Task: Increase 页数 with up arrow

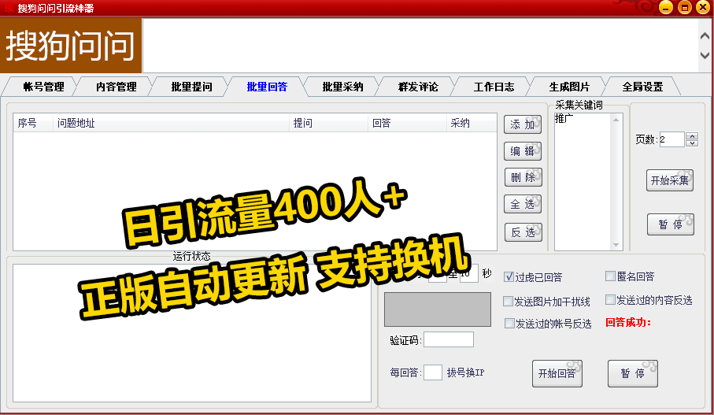Action: 692,135
